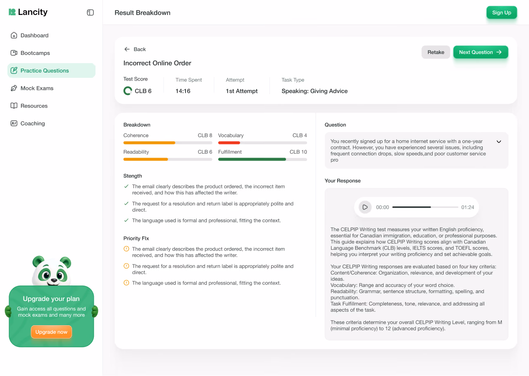The height and width of the screenshot is (376, 529).
Task: Click the Practice Questions pencil icon
Action: 14,71
